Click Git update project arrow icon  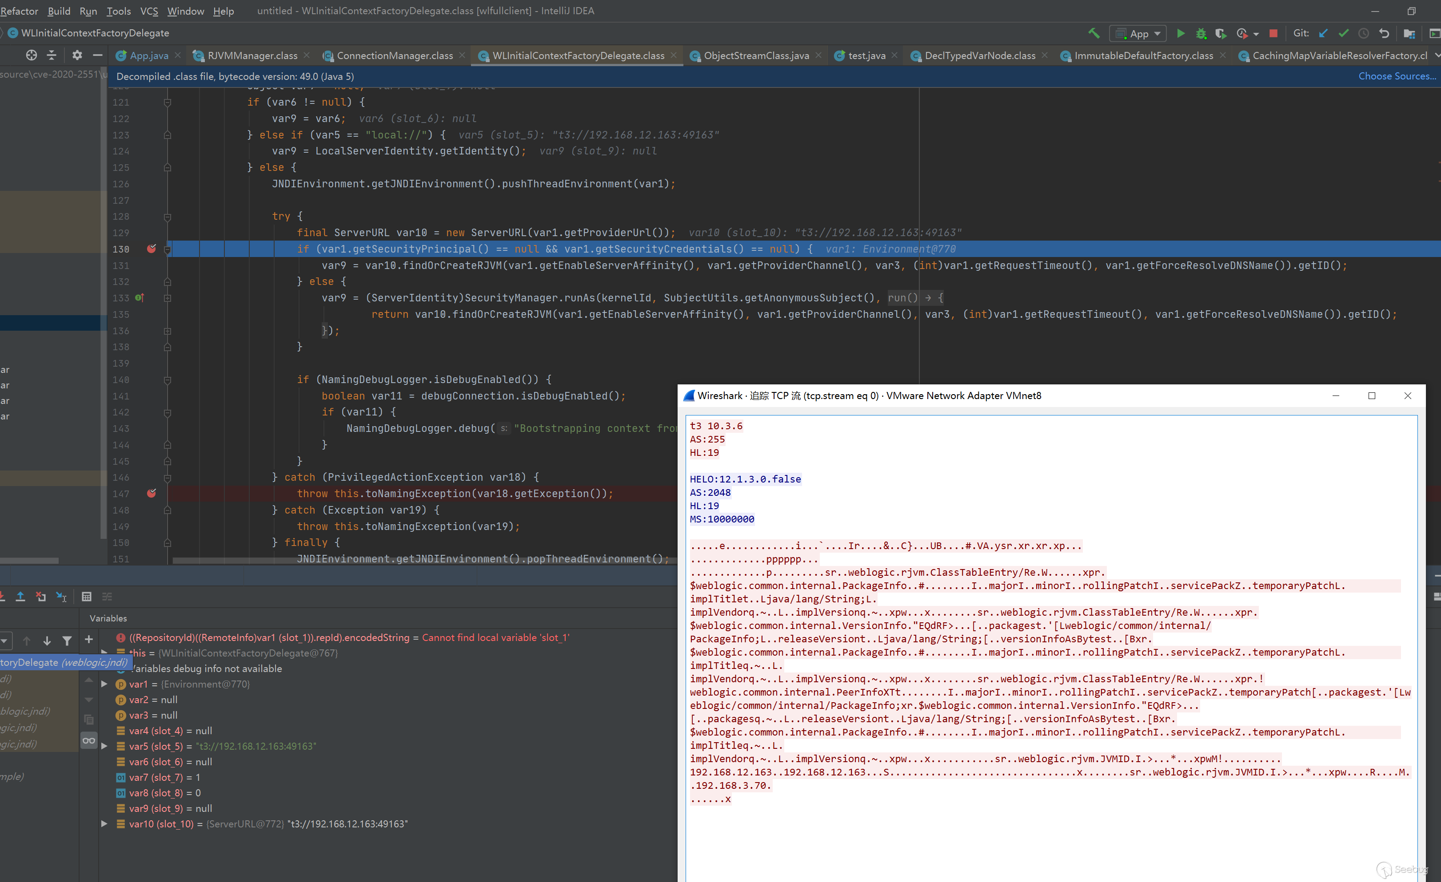point(1323,33)
